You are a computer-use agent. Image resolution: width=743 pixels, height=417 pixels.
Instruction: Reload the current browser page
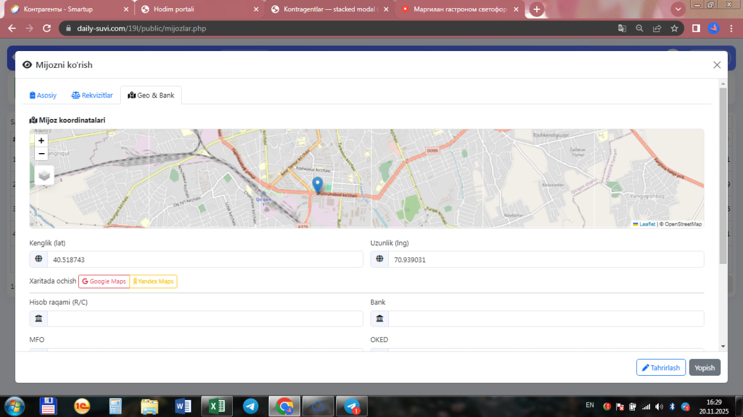click(47, 28)
